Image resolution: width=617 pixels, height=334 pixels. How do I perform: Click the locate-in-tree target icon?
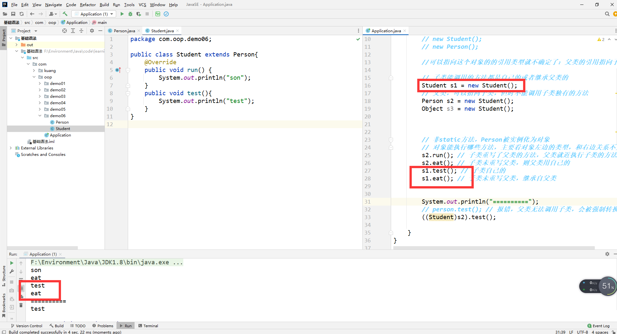pyautogui.click(x=65, y=31)
